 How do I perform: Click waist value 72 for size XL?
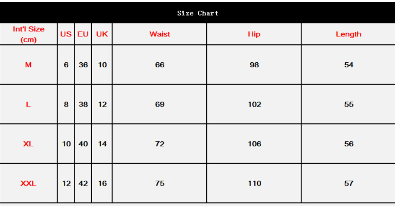160,144
